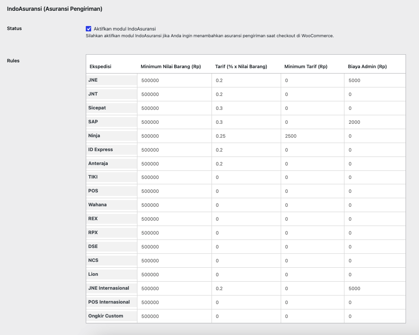Edit RPX Tarif percentage field
The width and height of the screenshot is (419, 335).
tap(247, 233)
